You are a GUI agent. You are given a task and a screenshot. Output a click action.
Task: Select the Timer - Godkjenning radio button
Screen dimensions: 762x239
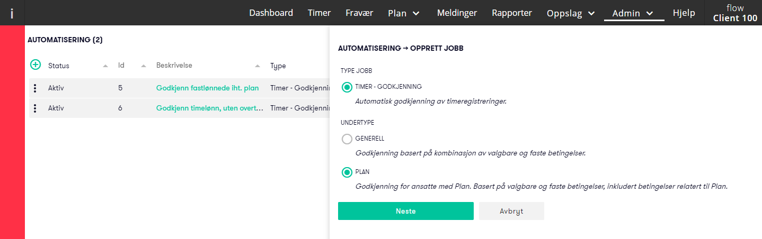click(347, 87)
